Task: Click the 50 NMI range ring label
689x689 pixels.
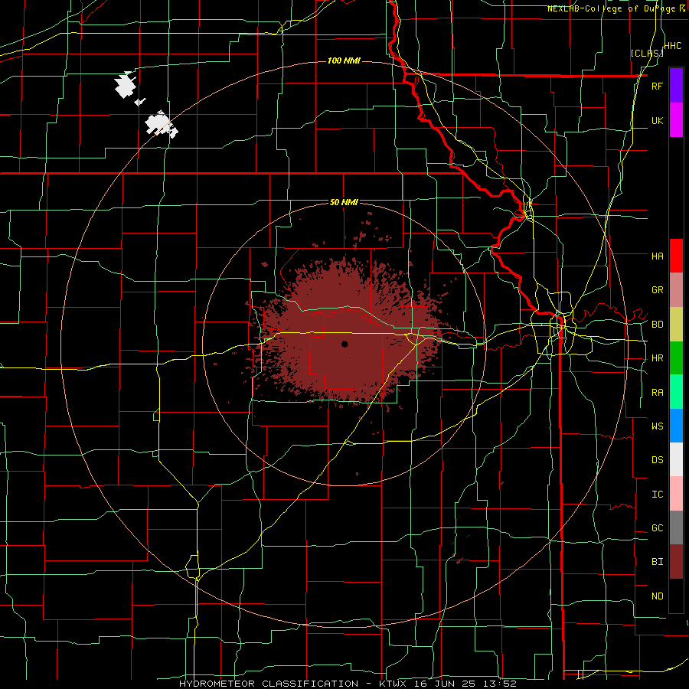Action: click(x=344, y=202)
